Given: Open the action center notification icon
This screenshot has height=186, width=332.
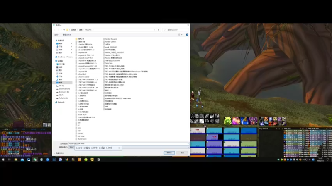Looking at the screenshot, I should point(328,160).
